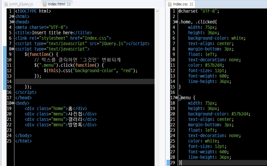Click the closing brace on CSS line 29
Screen dimensions: 267x166
180,163
